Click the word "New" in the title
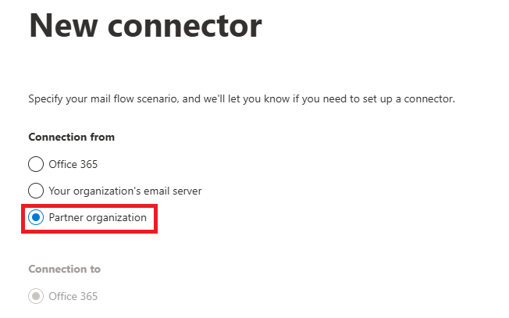 tap(66, 26)
